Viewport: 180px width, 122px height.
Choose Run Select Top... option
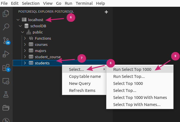coord(140,76)
